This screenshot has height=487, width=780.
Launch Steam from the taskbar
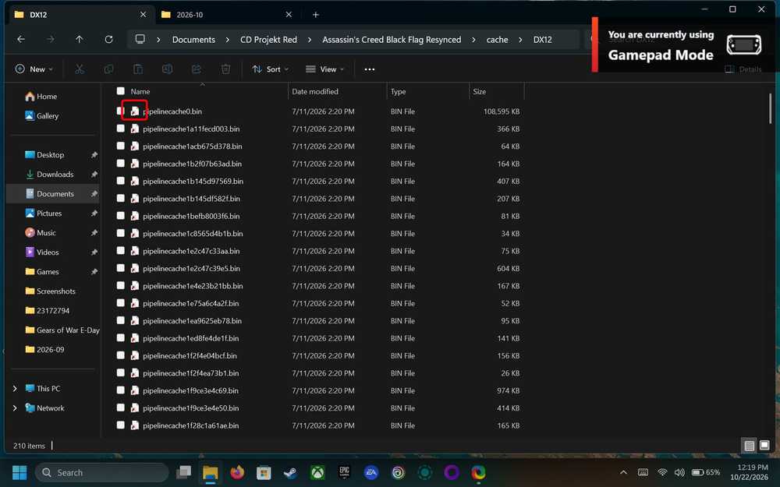click(x=290, y=472)
